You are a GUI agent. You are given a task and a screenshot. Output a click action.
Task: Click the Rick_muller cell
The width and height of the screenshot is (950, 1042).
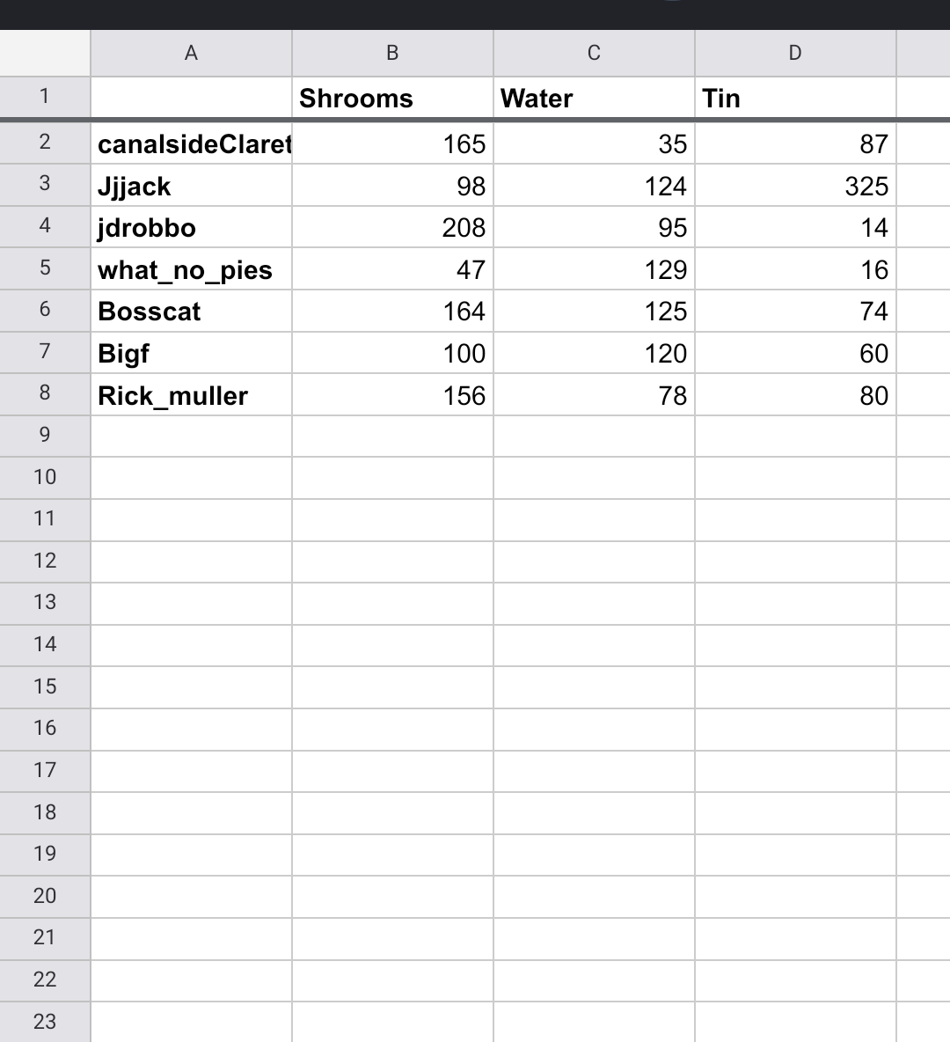[191, 395]
